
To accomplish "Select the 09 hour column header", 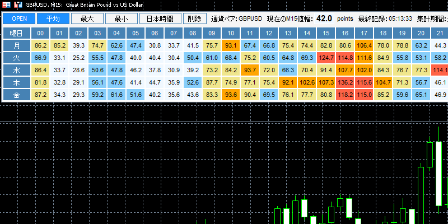I will coord(212,34).
